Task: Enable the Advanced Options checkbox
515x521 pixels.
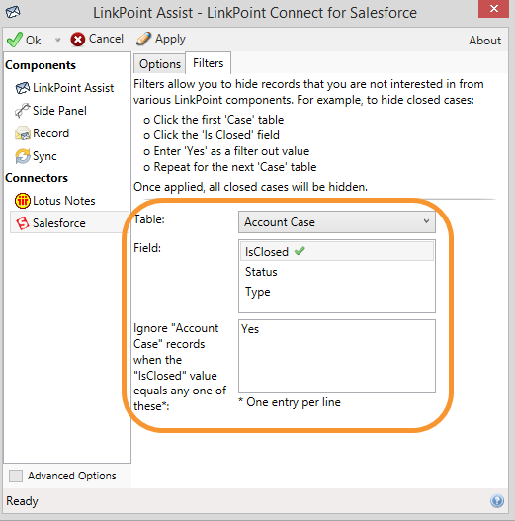Action: [x=16, y=476]
